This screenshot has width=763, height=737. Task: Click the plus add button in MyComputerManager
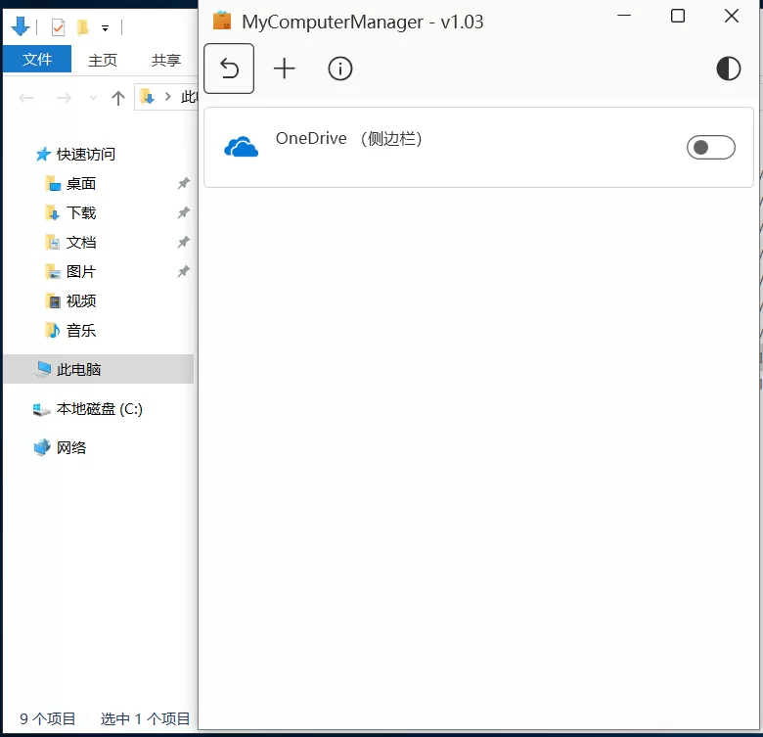[285, 69]
